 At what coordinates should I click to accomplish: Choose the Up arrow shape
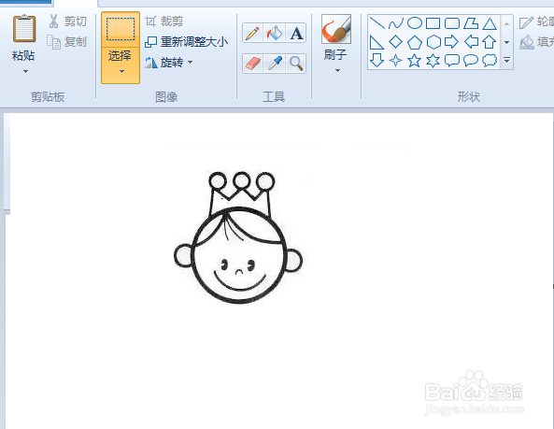pos(490,42)
